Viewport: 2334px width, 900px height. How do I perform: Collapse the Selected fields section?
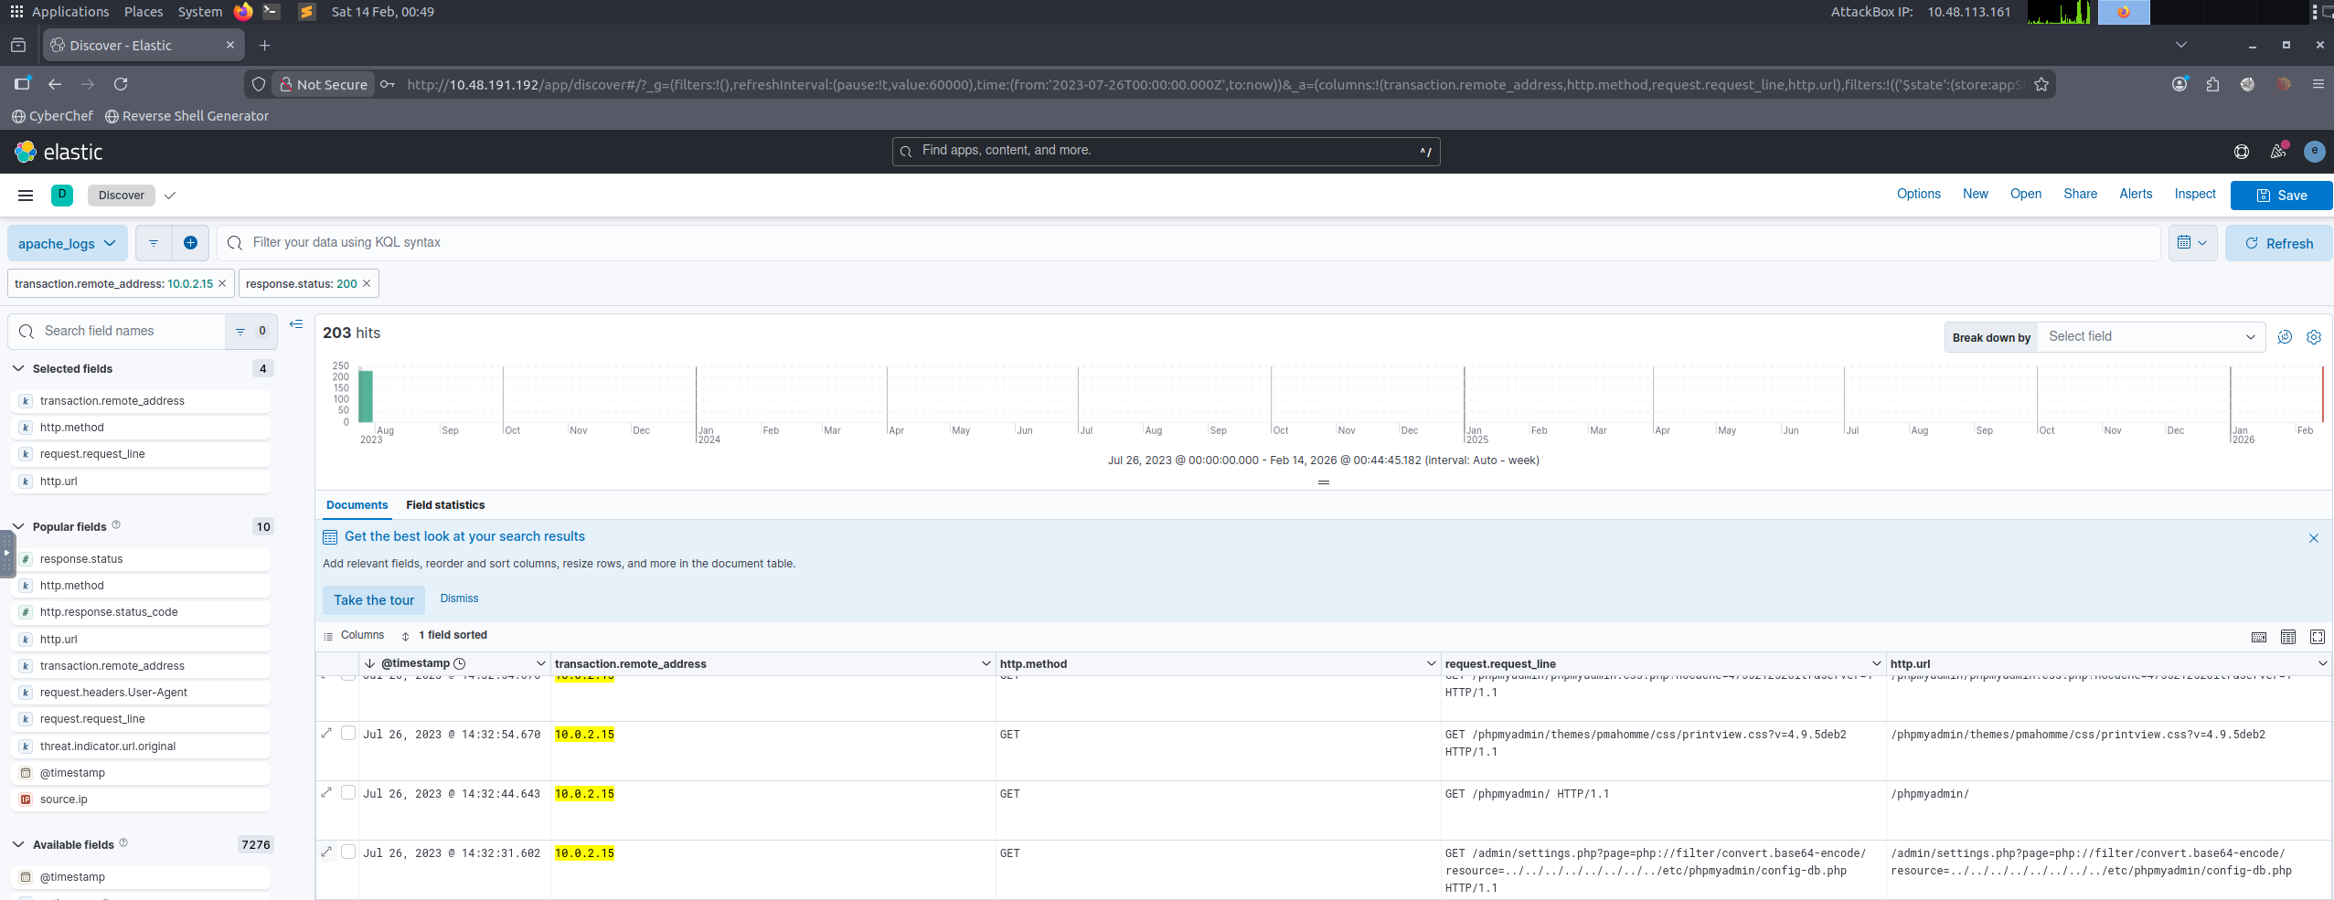point(19,369)
